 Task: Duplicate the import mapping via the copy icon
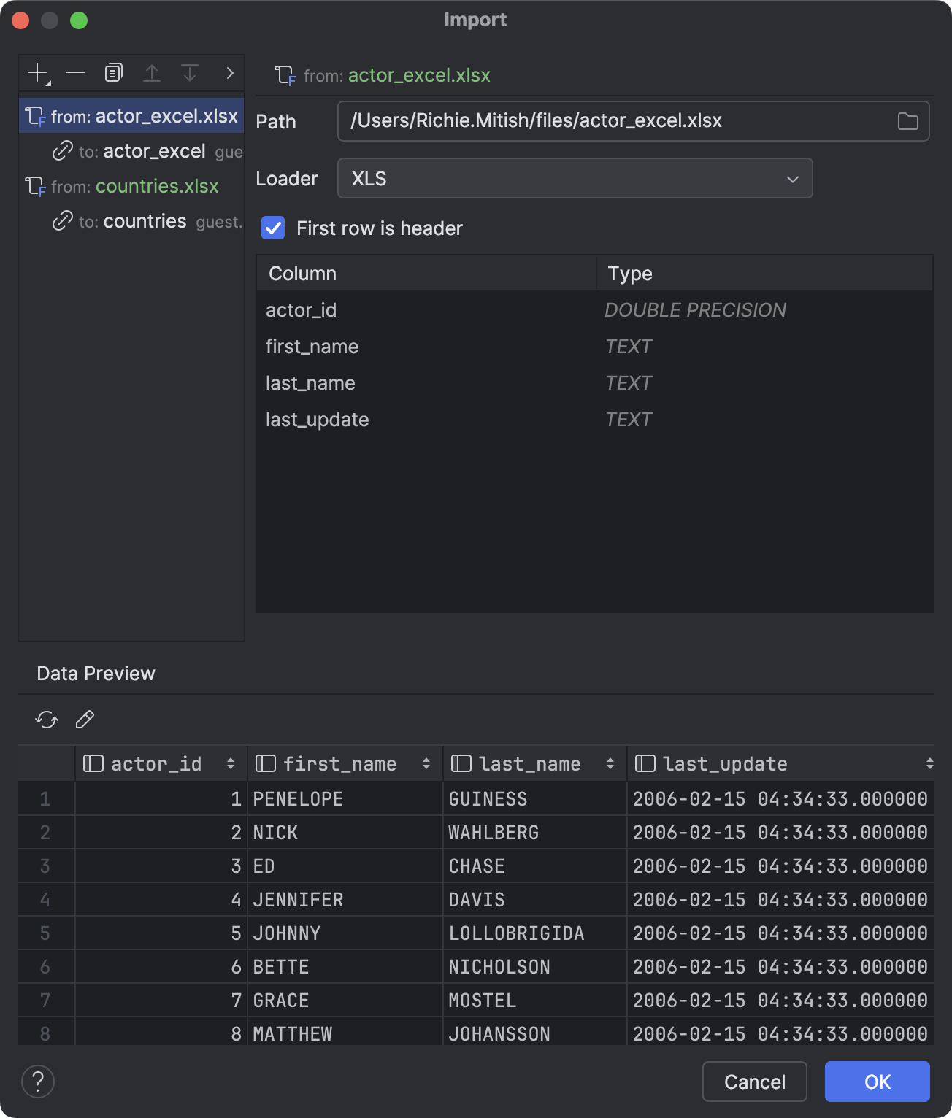[x=113, y=72]
